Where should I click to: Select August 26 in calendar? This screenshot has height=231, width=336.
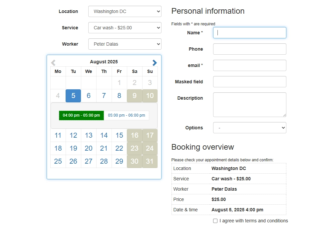tap(73, 161)
